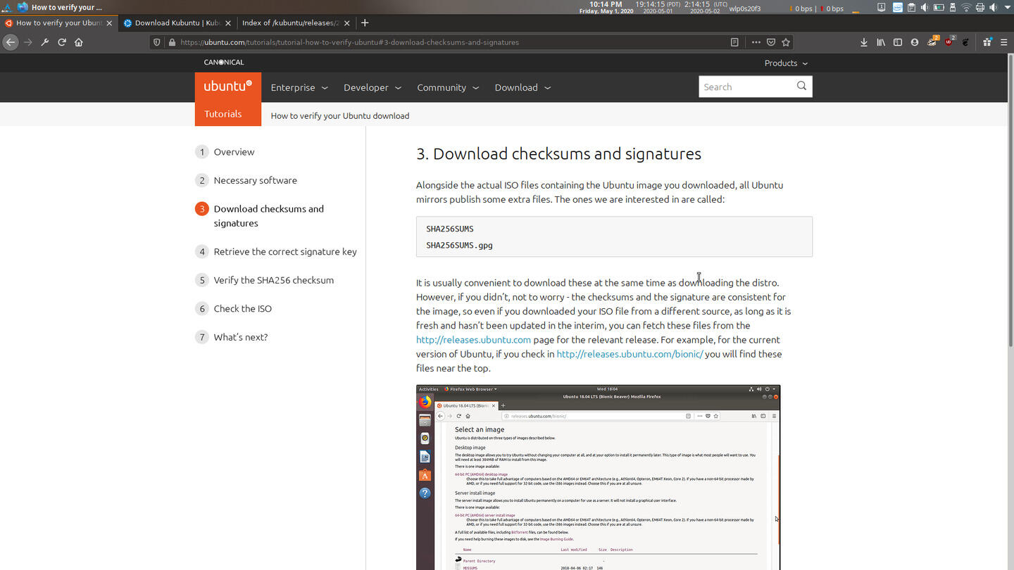1014x570 pixels.
Task: Go to tutorial step 1 Overview
Action: click(234, 151)
